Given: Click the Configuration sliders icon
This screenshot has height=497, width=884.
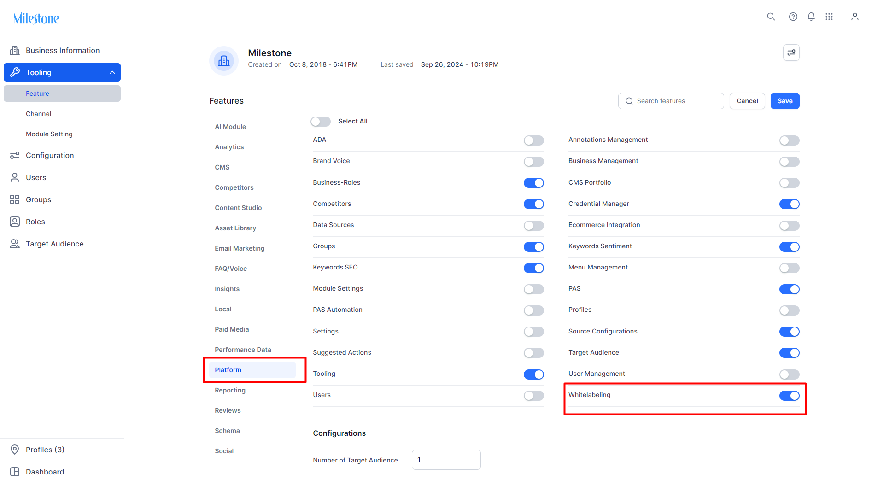Looking at the screenshot, I should 15,155.
